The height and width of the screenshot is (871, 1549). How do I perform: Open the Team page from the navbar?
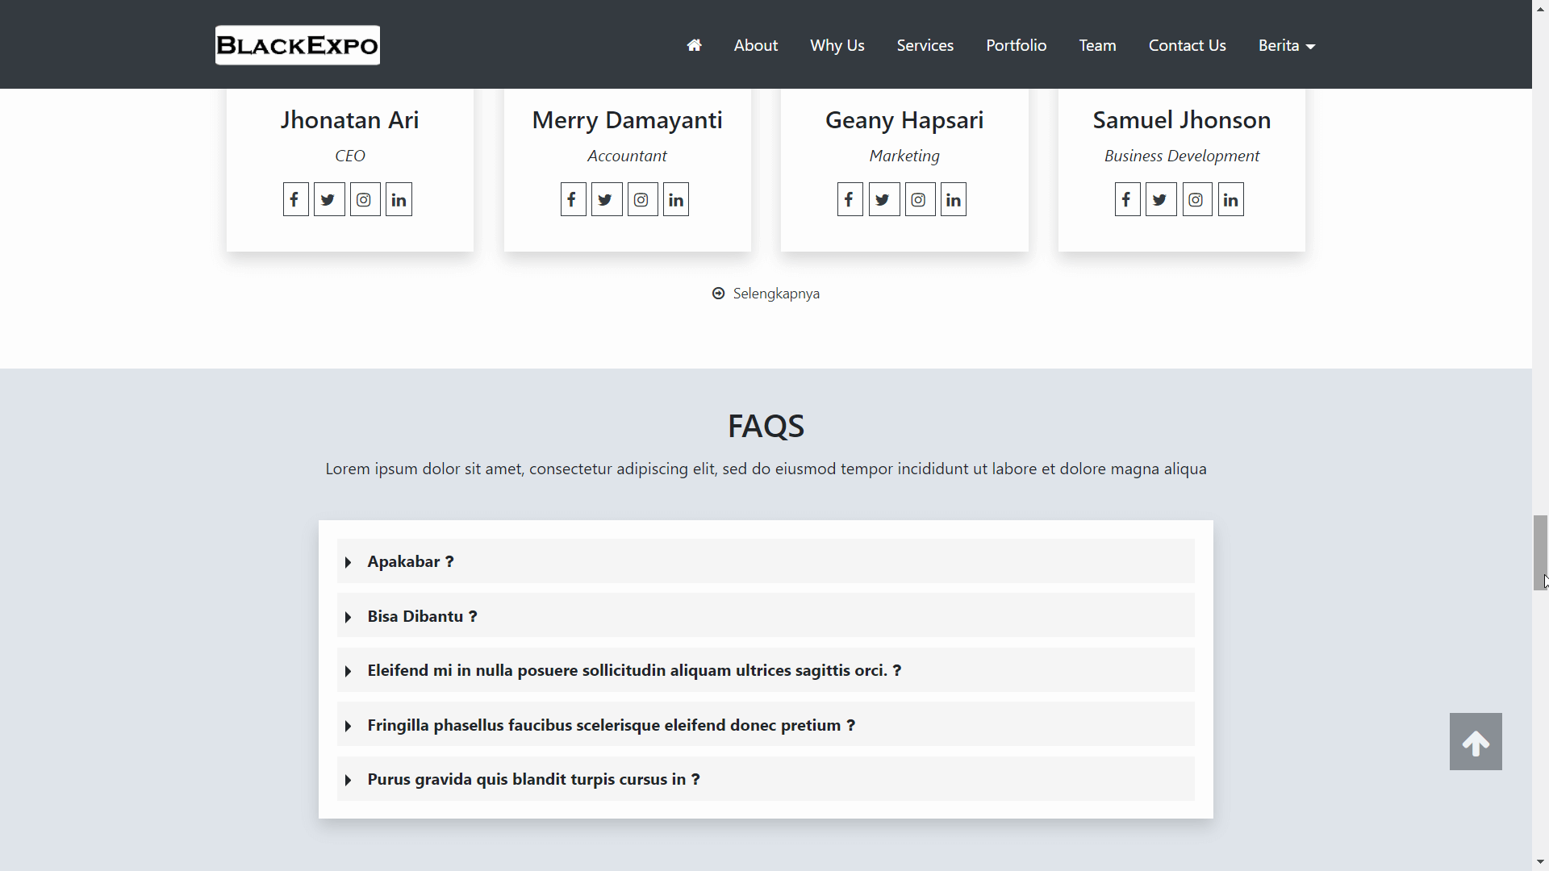pyautogui.click(x=1097, y=44)
